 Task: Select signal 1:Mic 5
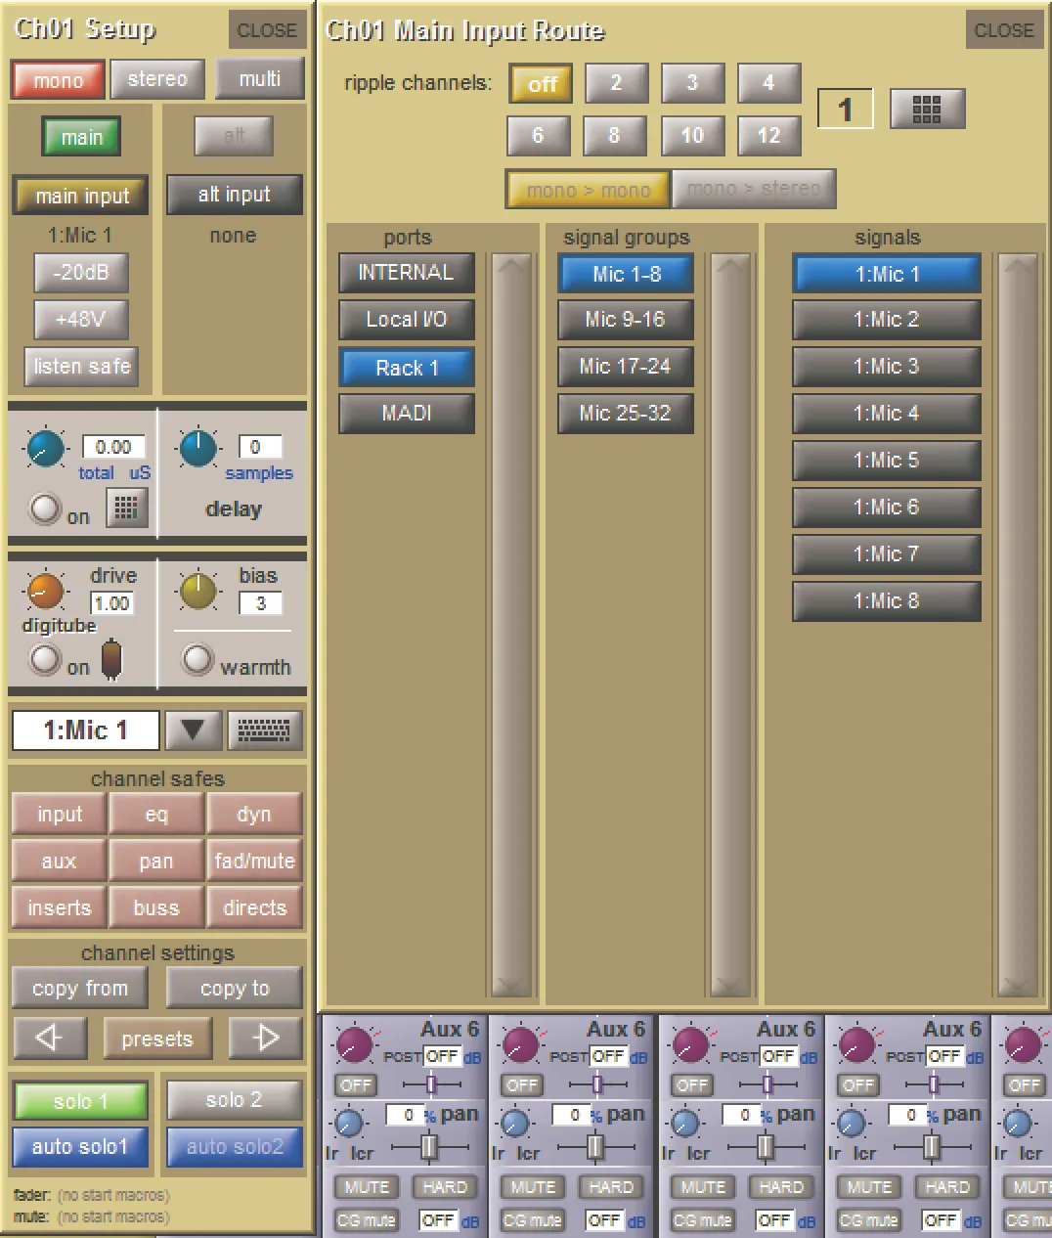tap(887, 460)
